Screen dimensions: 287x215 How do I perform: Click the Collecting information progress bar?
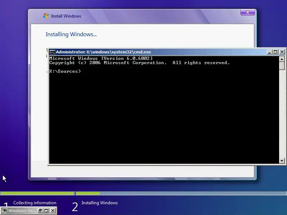[x=37, y=193]
